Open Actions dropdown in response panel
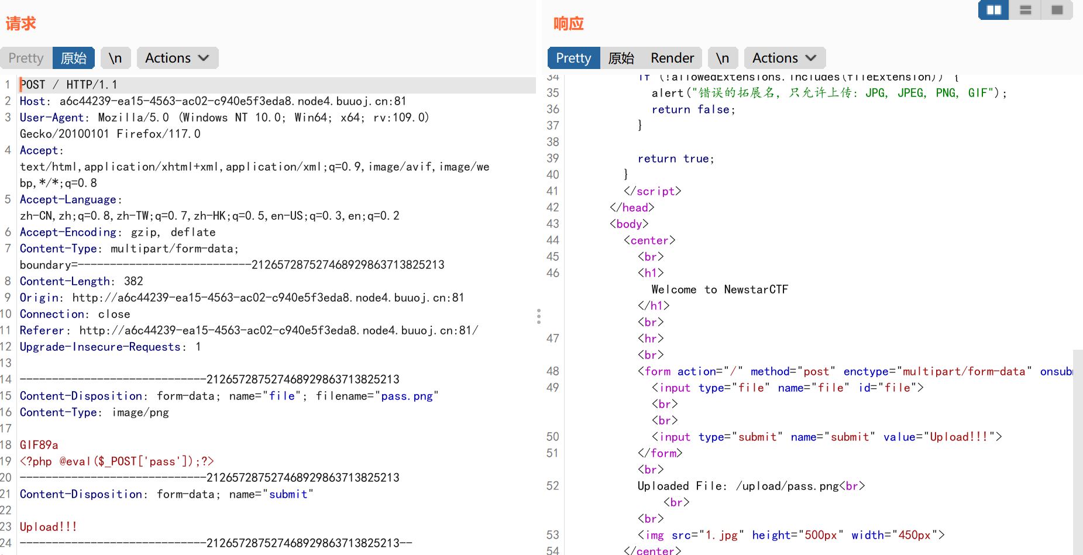Screen dimensions: 1083x555 coord(785,58)
